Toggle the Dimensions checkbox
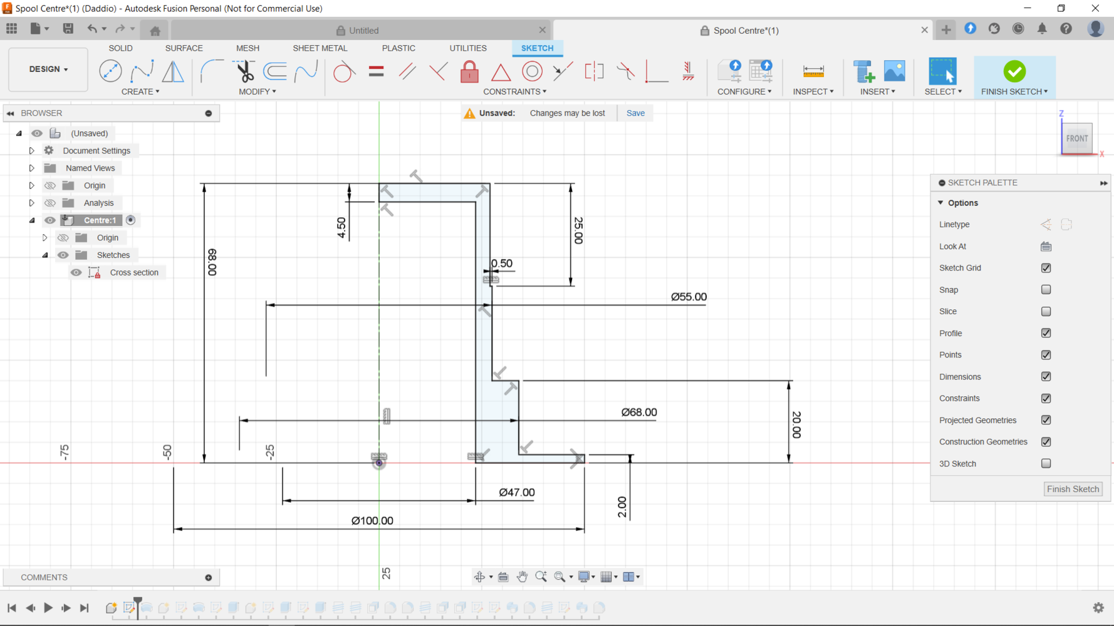This screenshot has width=1114, height=626. 1046,376
